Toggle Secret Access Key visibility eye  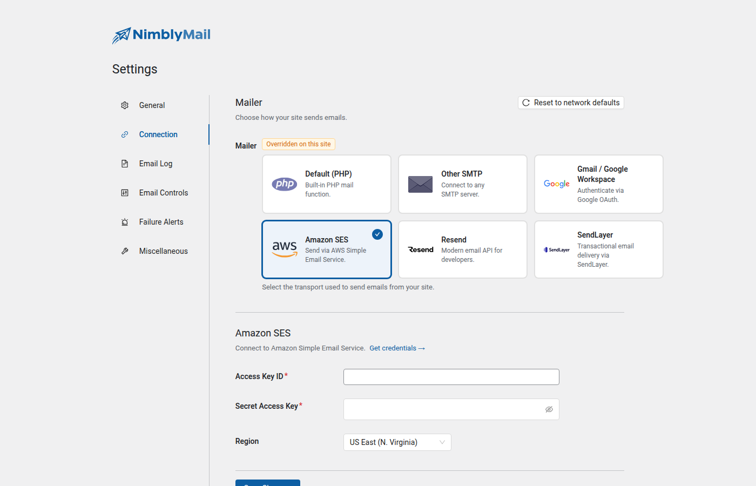[549, 409]
